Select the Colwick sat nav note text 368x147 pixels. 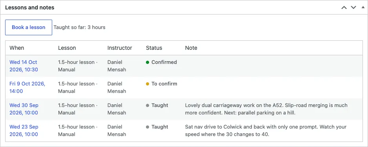tap(266, 131)
